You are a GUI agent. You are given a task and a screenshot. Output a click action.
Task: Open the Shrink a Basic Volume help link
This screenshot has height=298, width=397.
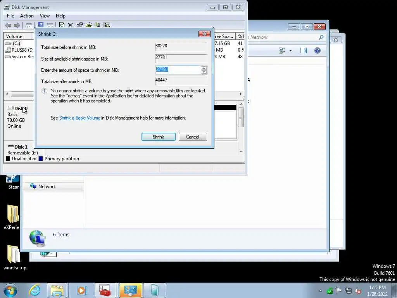pyautogui.click(x=80, y=118)
